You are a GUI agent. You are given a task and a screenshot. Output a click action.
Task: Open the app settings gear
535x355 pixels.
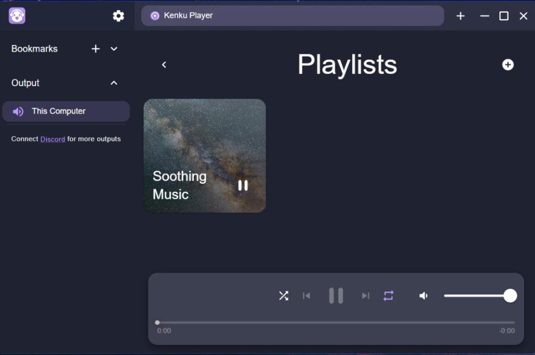118,16
